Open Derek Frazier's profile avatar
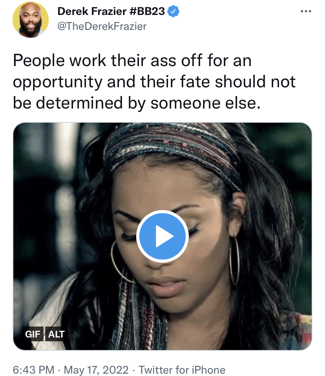Viewport: 325px width, 376px height. 31,19
